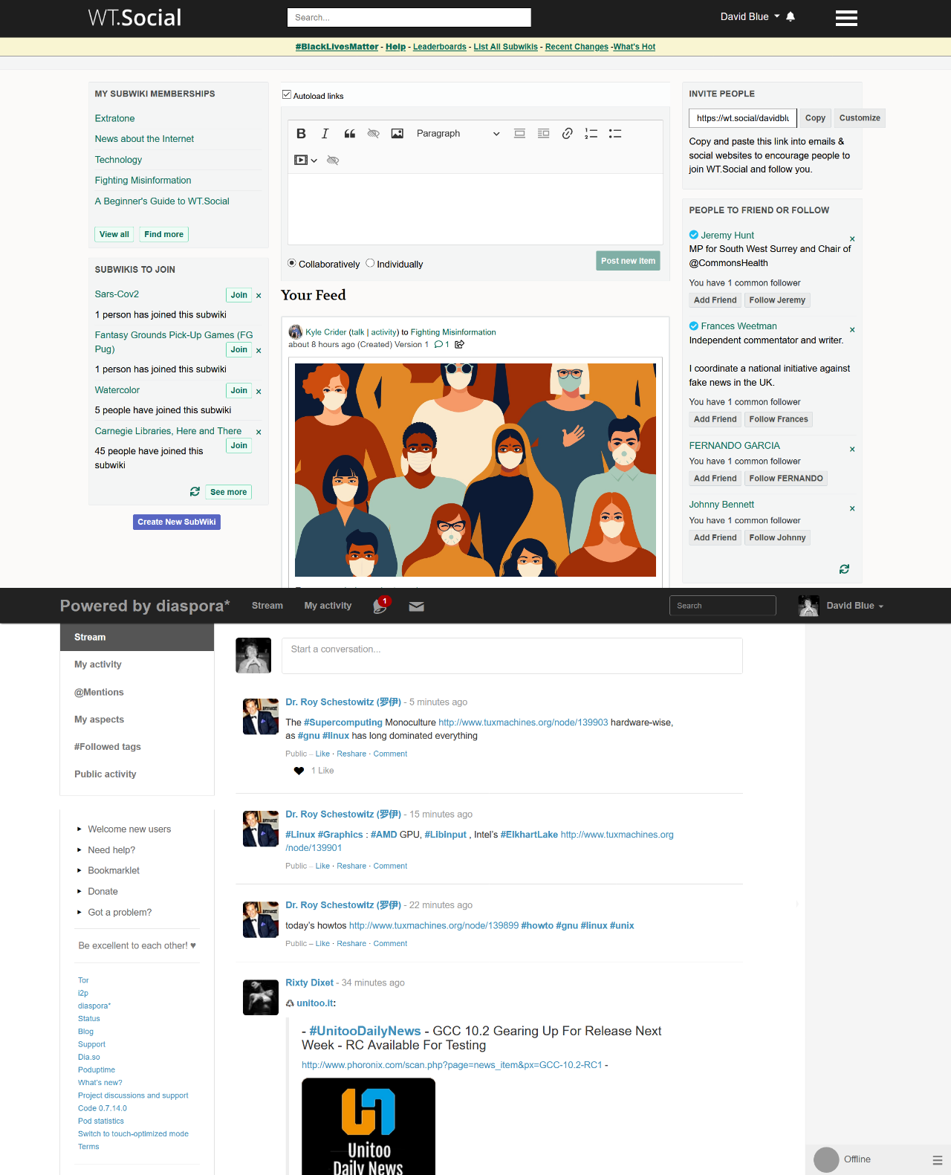Image resolution: width=951 pixels, height=1175 pixels.
Task: Dismiss the Sars-Cov2 subwiki suggestion
Action: 259,296
